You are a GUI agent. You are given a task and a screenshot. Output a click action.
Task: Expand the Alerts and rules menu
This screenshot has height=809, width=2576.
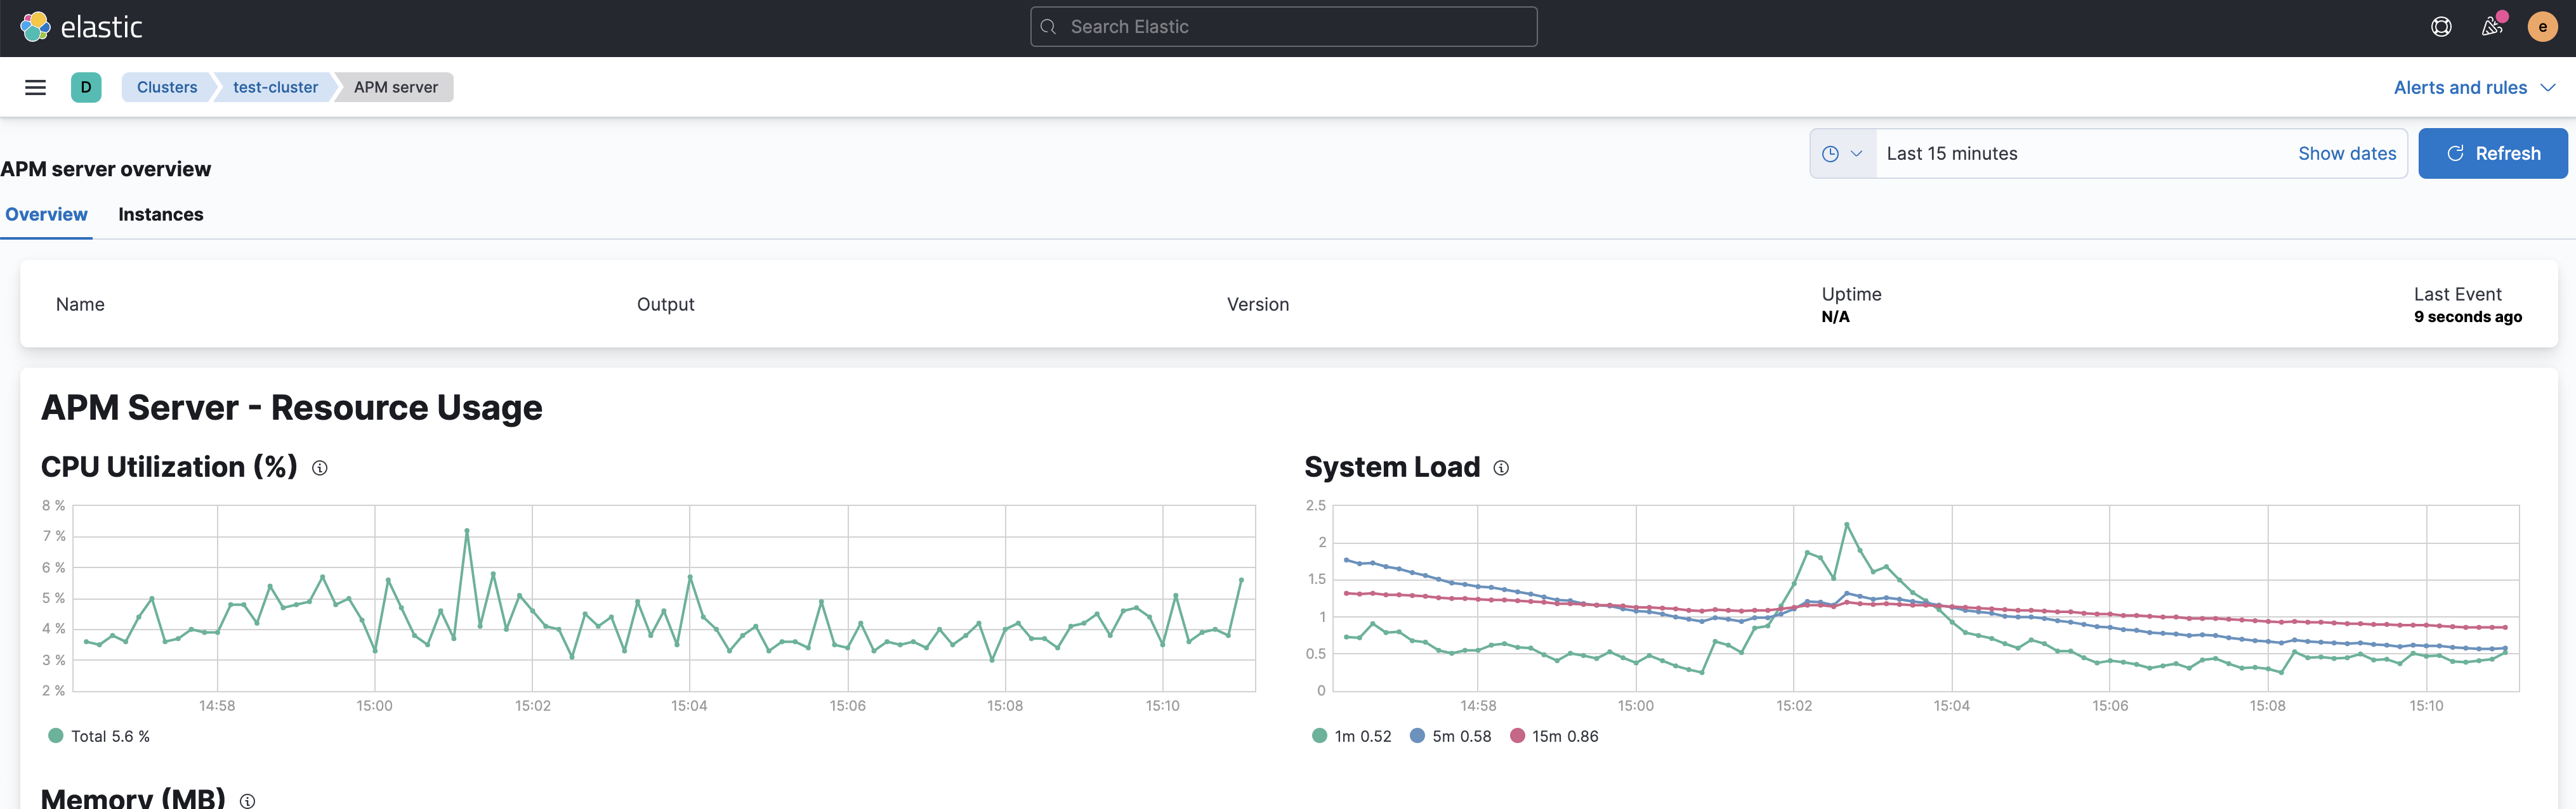pos(2474,88)
